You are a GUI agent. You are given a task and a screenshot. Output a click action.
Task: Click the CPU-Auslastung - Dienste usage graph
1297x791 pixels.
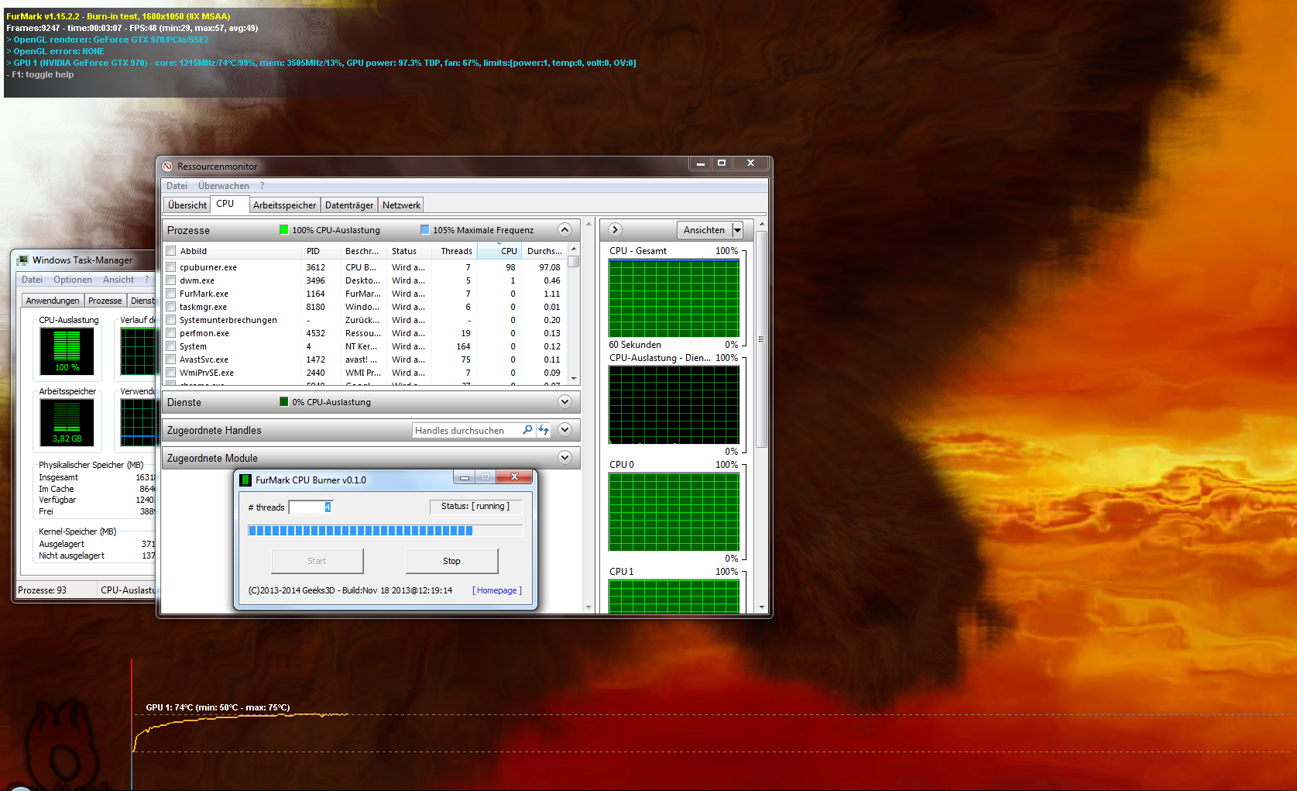[x=674, y=404]
